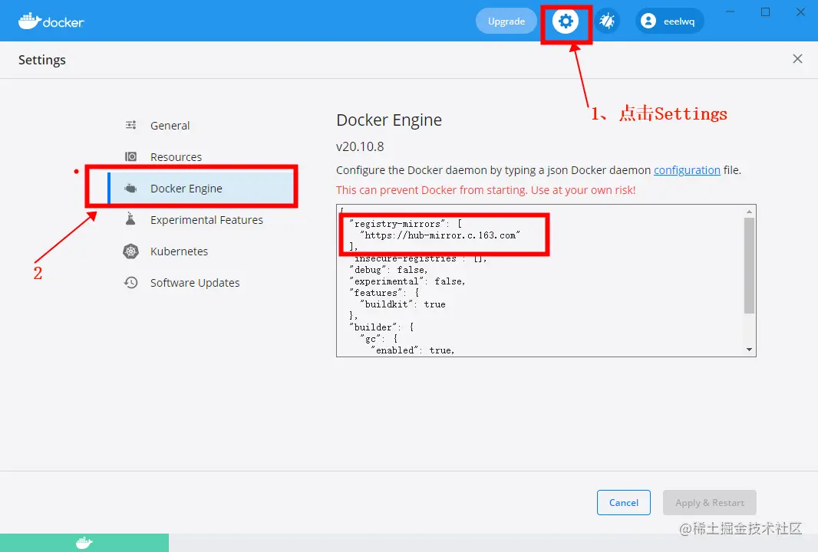Viewport: 818px width, 552px height.
Task: Click the user avatar icon beside eelwq
Action: click(648, 21)
